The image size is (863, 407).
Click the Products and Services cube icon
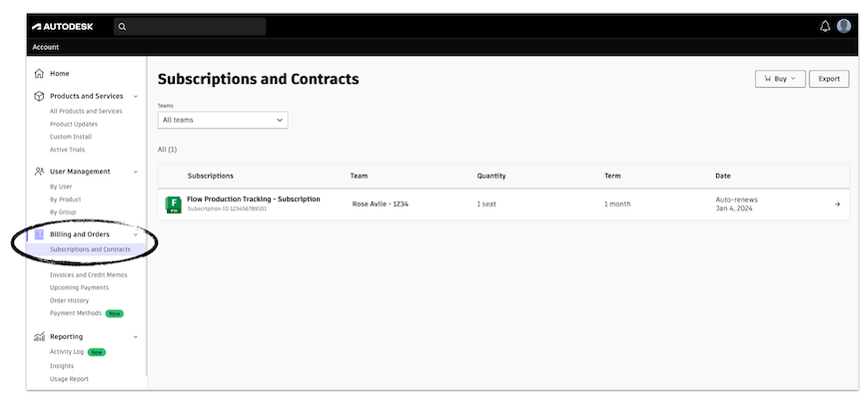39,97
